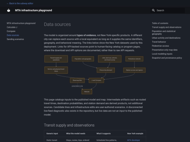This screenshot has width=190, height=142.
Task: Jump to Local modeling inputs section
Action: (162, 54)
